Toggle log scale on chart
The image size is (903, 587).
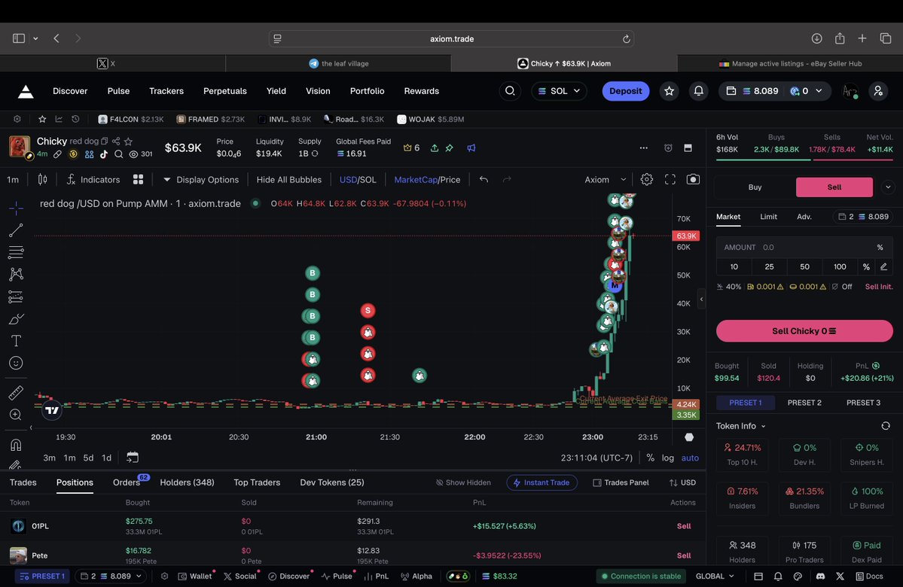668,458
